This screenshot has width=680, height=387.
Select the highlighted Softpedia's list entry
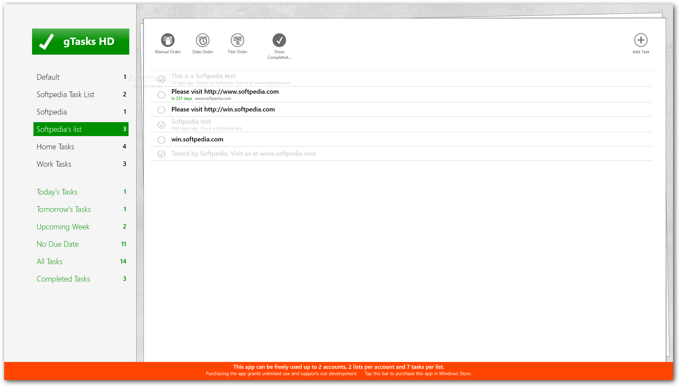(81, 129)
